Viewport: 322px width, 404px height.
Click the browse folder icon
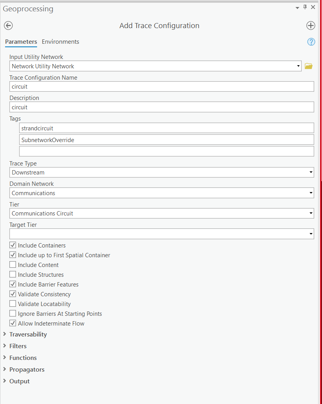309,66
